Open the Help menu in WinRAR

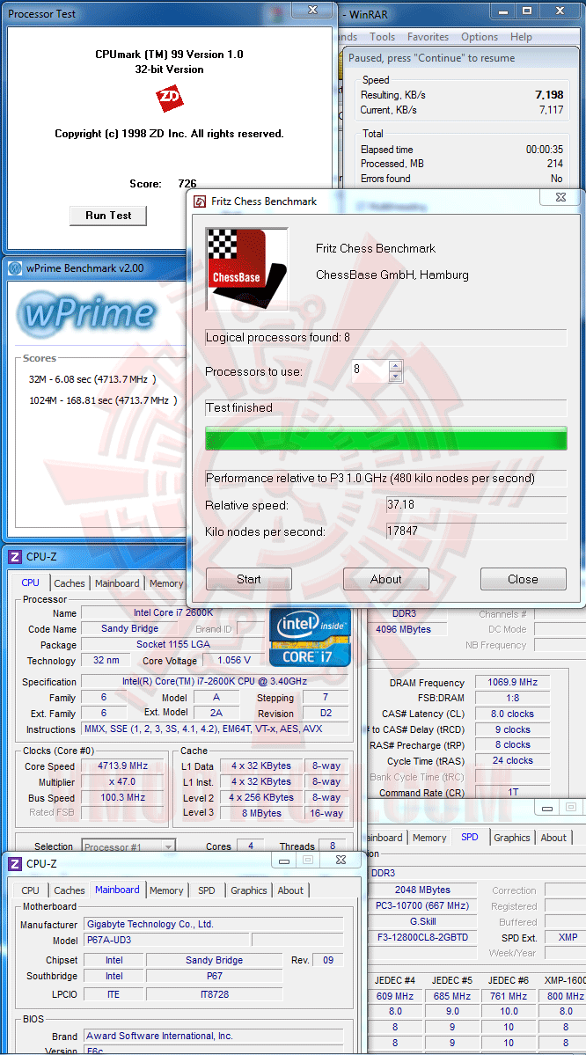point(521,37)
